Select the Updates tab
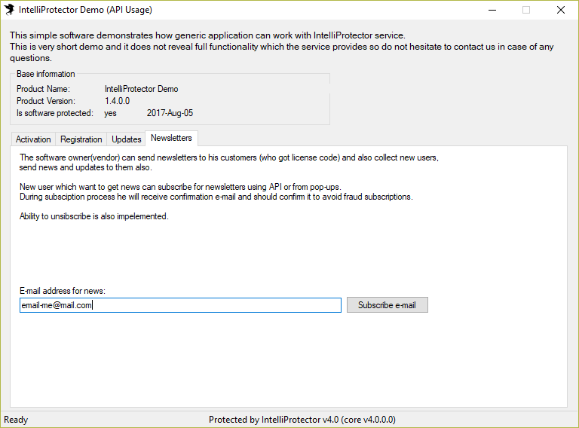 (x=127, y=139)
